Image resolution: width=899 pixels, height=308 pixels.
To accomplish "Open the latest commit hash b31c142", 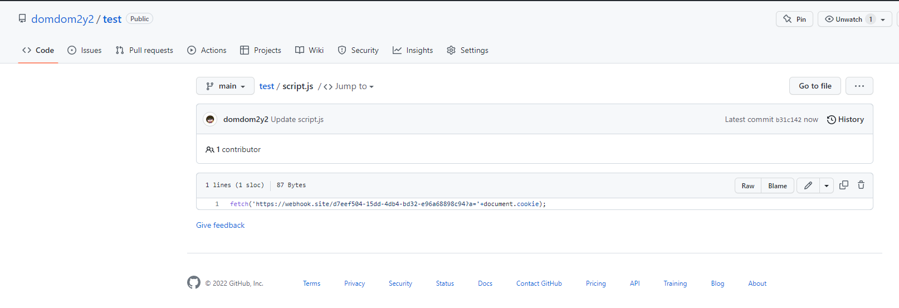I will click(x=789, y=120).
